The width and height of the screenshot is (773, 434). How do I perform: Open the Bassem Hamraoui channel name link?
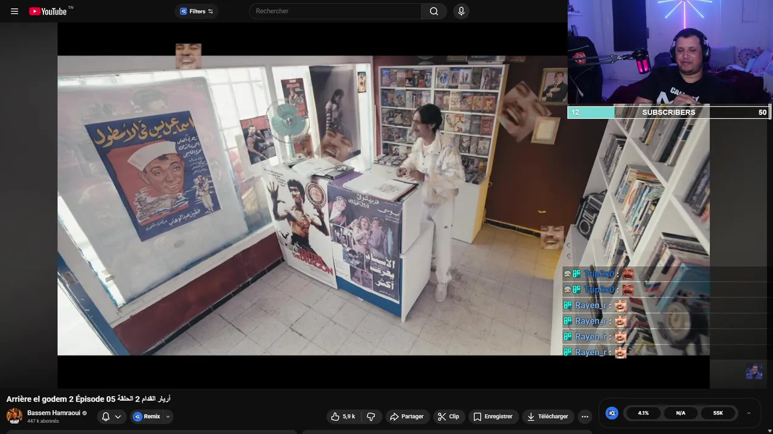point(54,413)
